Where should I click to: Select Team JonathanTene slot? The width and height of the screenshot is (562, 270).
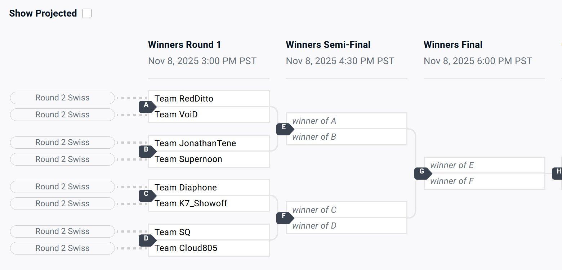point(209,143)
